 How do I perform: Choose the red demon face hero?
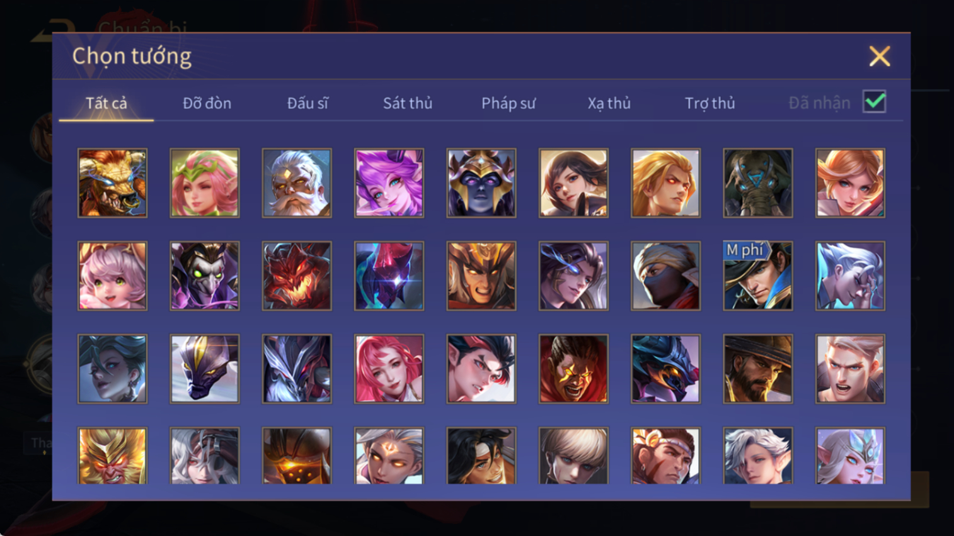(297, 276)
